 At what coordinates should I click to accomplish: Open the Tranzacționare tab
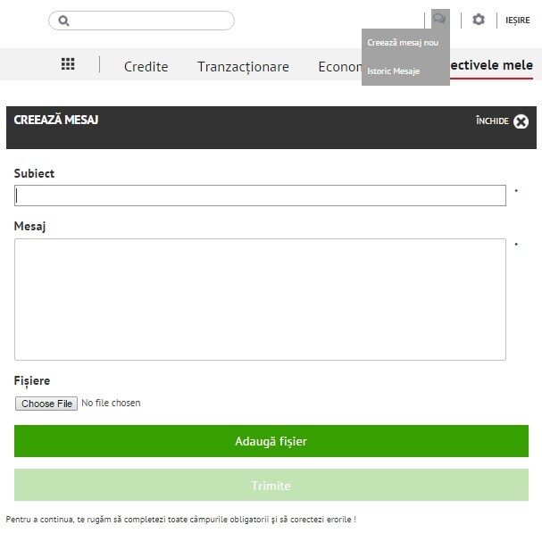(243, 66)
